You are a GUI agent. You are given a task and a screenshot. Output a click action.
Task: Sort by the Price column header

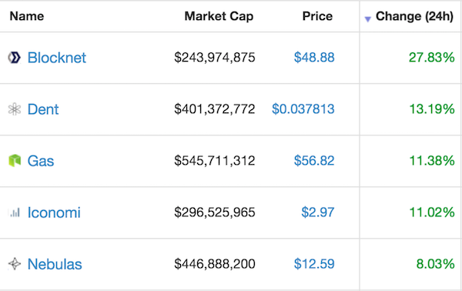coord(317,16)
